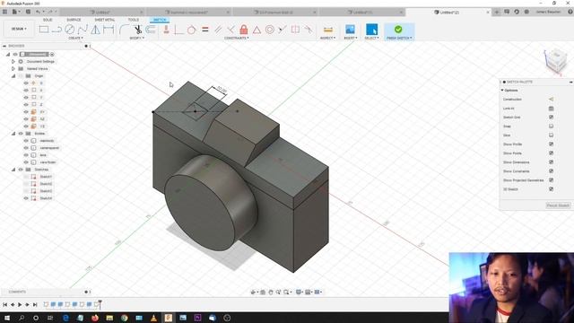
Task: Collapse the Sketches folder
Action: pyautogui.click(x=13, y=170)
